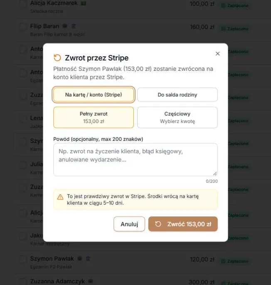Toggle the checkbox for Filip Baran row

click(23, 27)
